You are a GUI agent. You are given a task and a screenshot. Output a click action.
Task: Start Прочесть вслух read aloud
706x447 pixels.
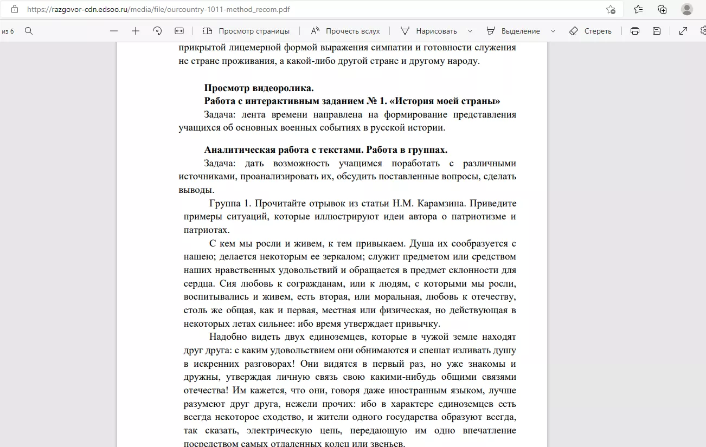click(x=345, y=31)
